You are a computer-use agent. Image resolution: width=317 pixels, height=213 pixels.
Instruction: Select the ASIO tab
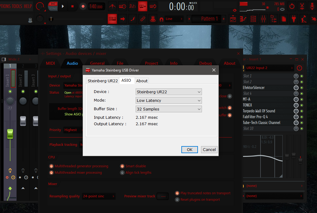coord(126,80)
